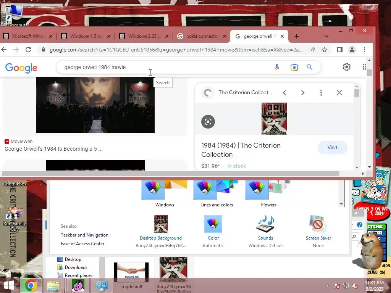
Task: Close the Windows 1.0 iso tab
Action: tap(109, 36)
